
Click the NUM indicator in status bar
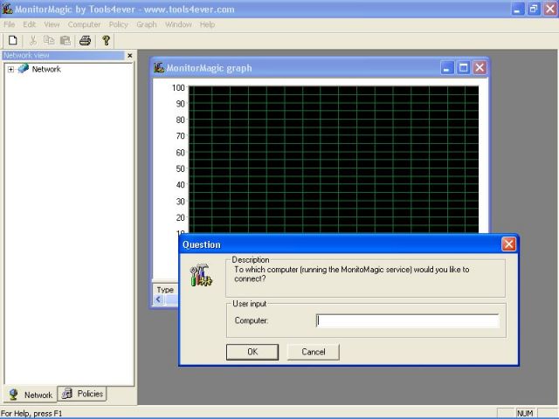[x=525, y=413]
